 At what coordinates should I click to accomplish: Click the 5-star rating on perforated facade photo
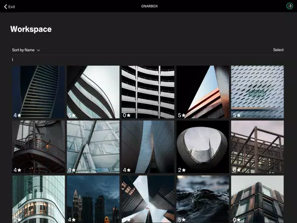237,115
